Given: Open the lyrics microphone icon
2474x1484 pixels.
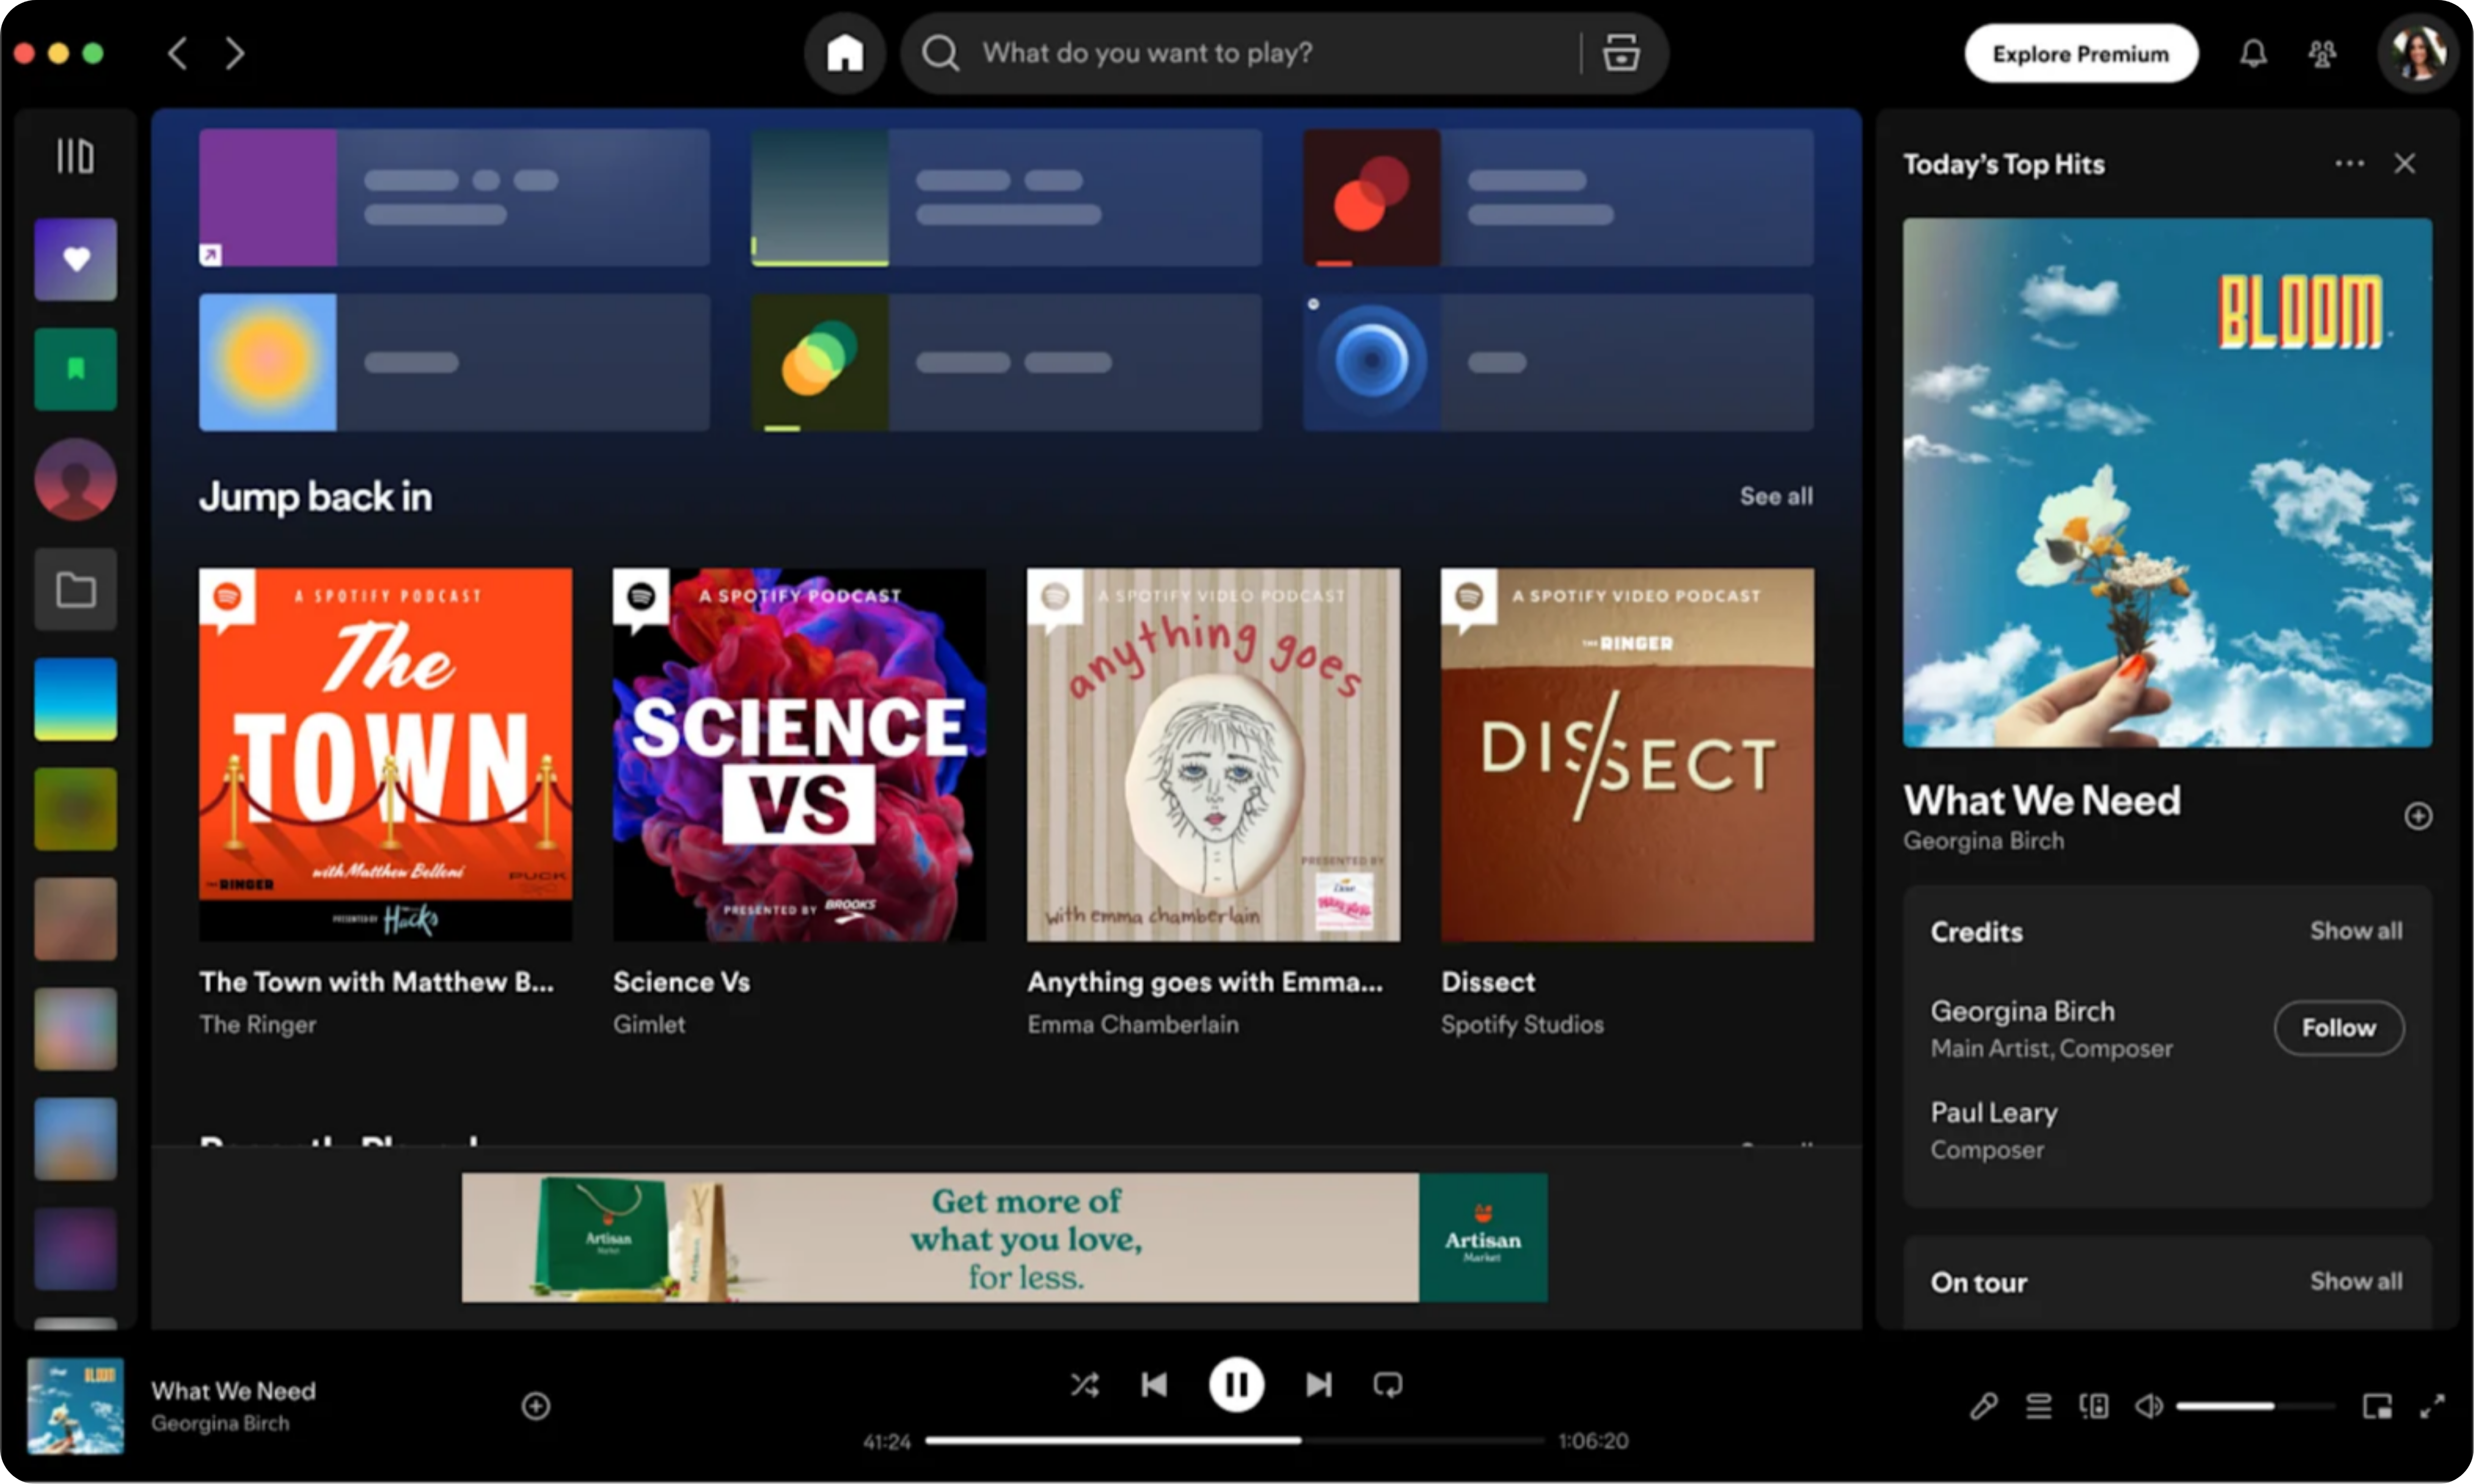Looking at the screenshot, I should (x=1984, y=1408).
